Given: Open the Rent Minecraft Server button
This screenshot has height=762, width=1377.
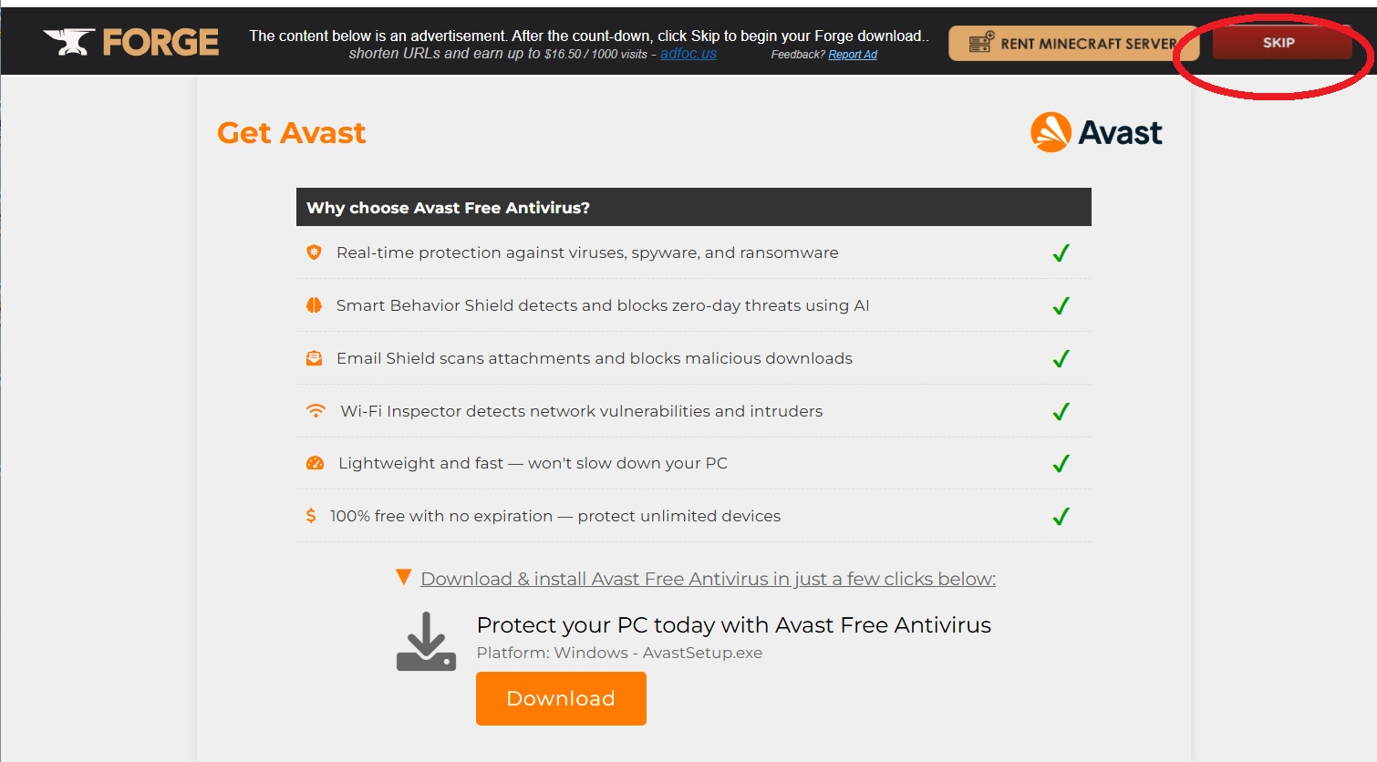Looking at the screenshot, I should click(1072, 44).
